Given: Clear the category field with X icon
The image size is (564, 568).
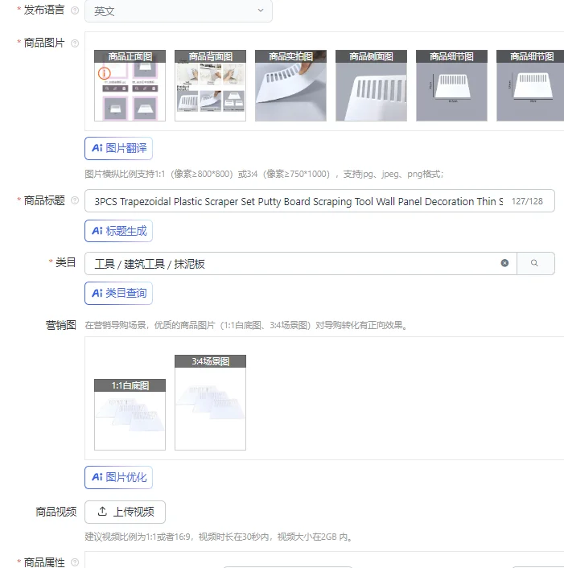Looking at the screenshot, I should tap(504, 263).
